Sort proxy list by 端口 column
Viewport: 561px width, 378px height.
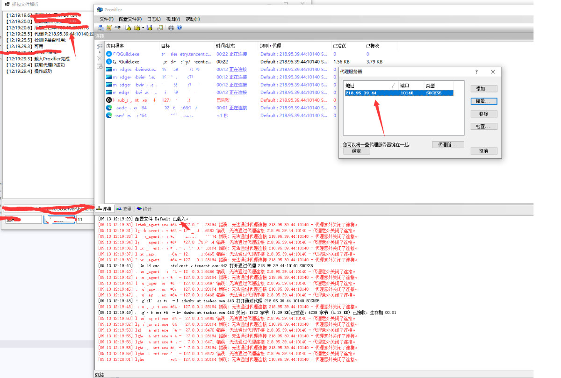click(411, 86)
